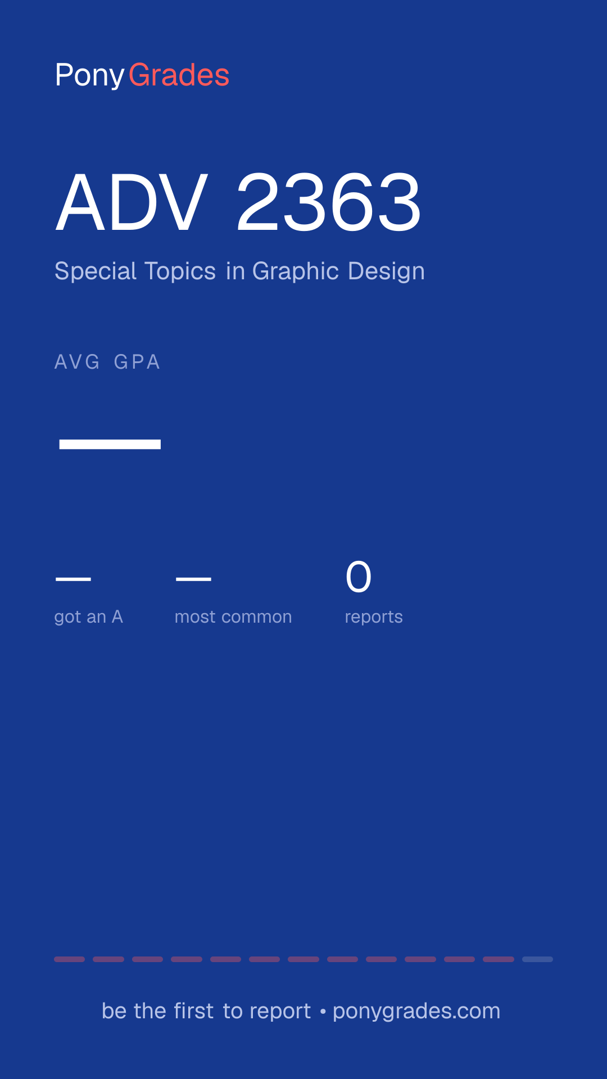The width and height of the screenshot is (607, 1079).
Task: Click the dash above 'got an A'
Action: (73, 579)
